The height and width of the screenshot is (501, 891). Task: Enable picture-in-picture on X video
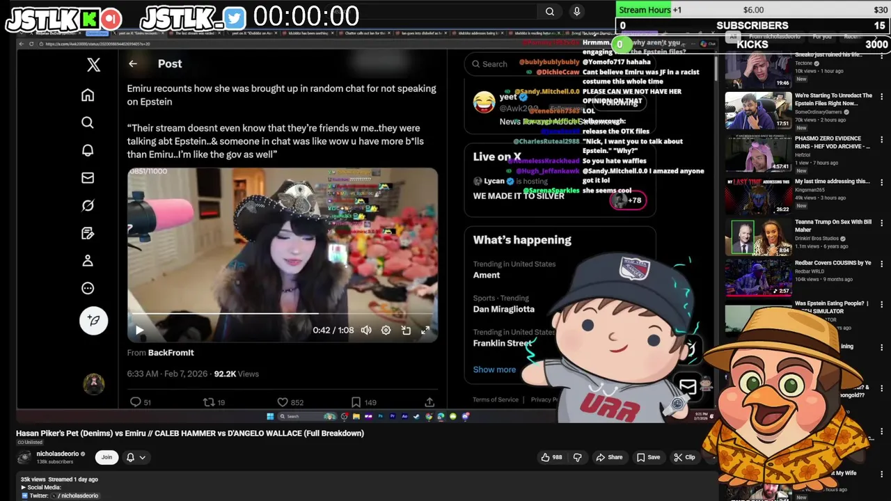[406, 331]
